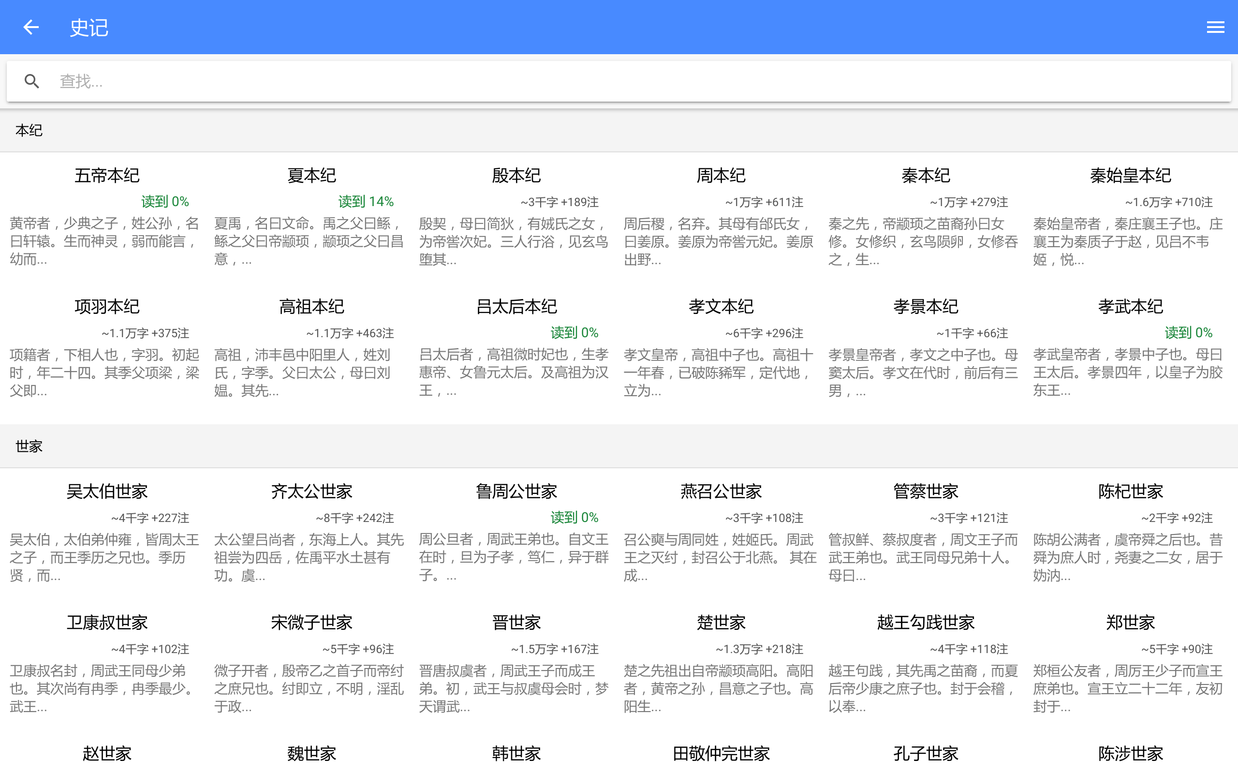Click the 史记 title in header
This screenshot has width=1238, height=774.
[x=89, y=28]
